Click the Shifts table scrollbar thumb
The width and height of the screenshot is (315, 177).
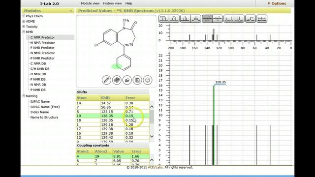point(152,117)
